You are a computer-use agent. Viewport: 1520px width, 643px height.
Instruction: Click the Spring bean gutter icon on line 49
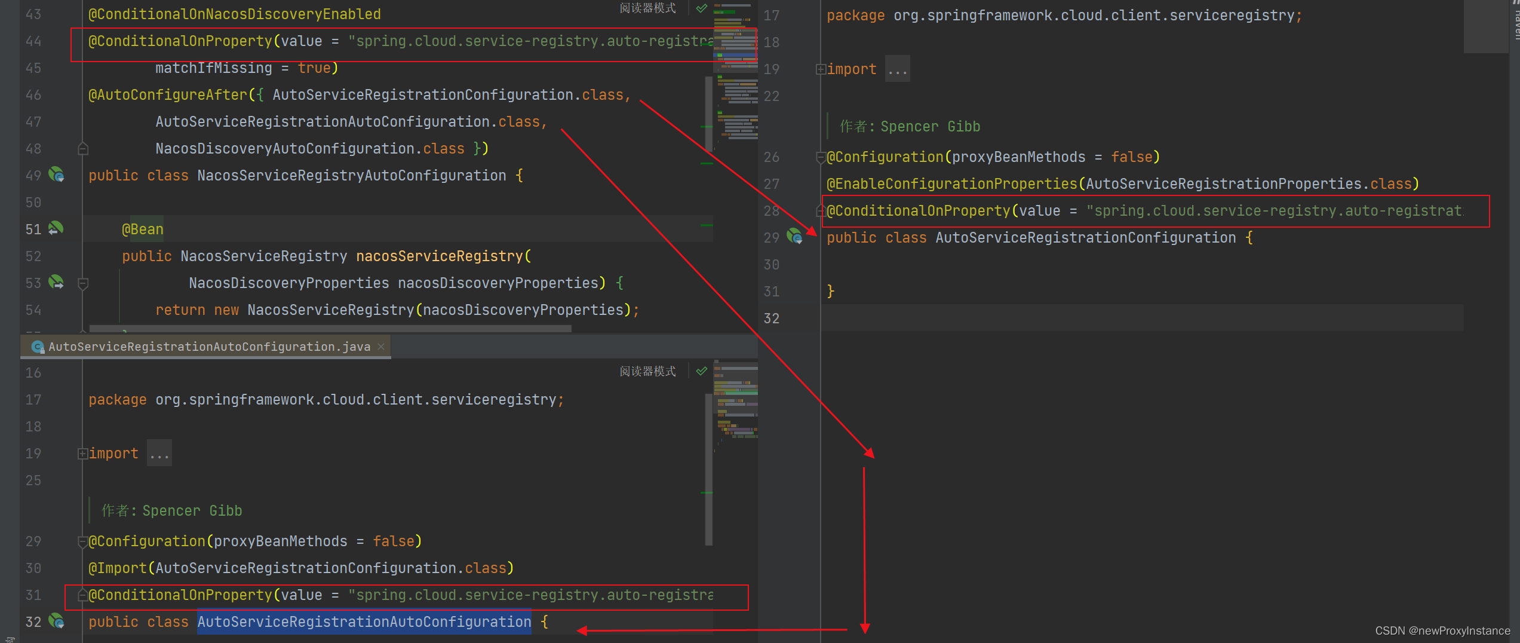(x=56, y=174)
